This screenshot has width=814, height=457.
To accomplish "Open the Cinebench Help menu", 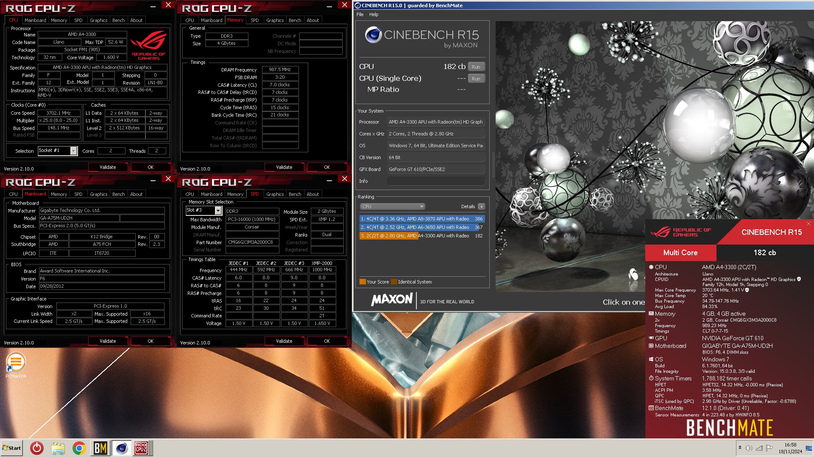I will point(374,14).
